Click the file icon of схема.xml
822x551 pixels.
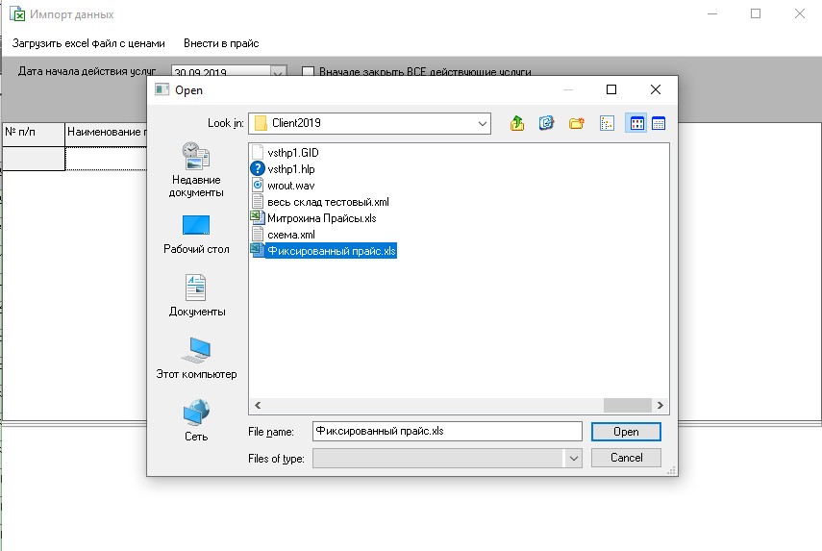click(x=258, y=234)
